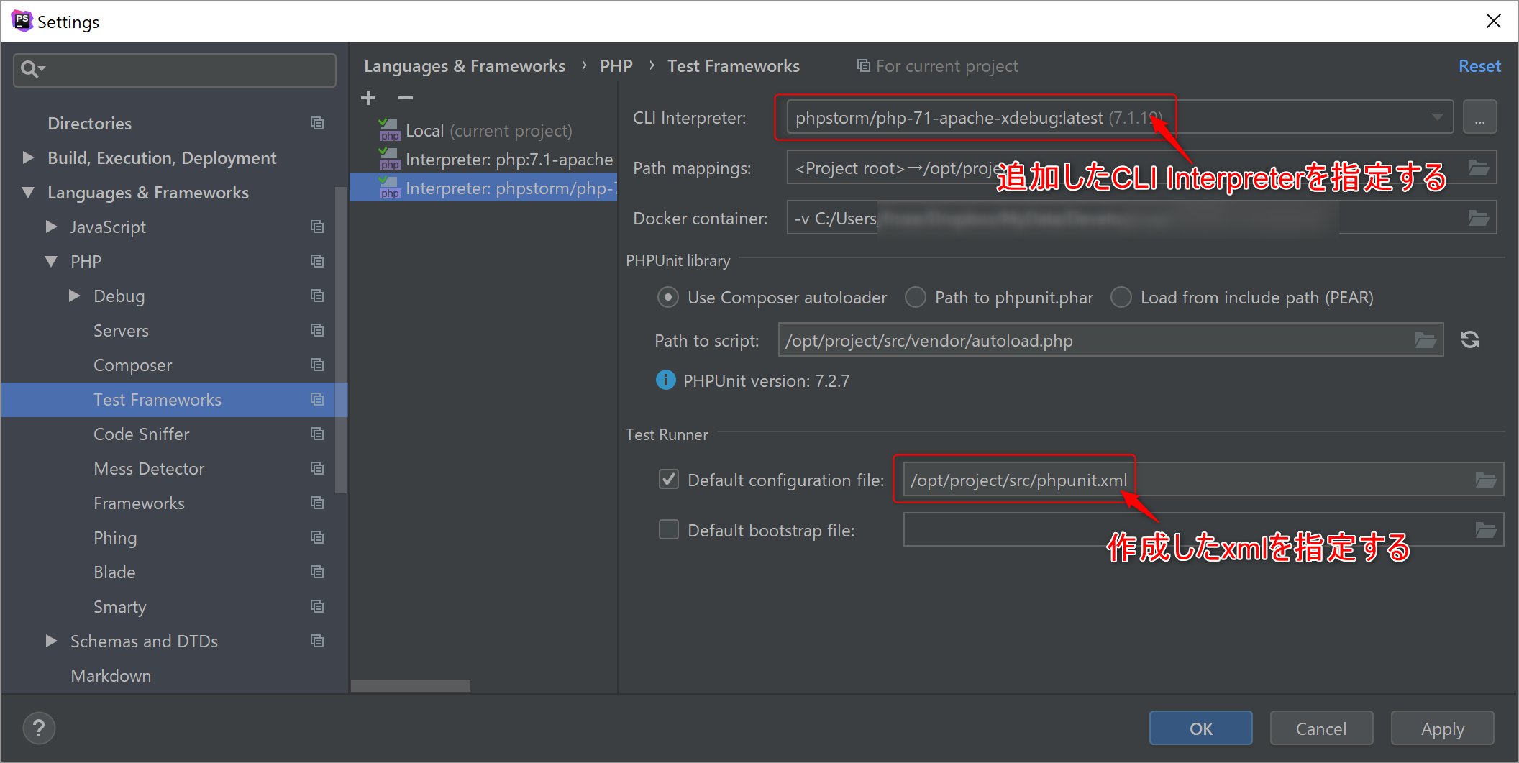Screen dimensions: 1519x763
Task: Focus the Path to script field
Action: [1110, 339]
